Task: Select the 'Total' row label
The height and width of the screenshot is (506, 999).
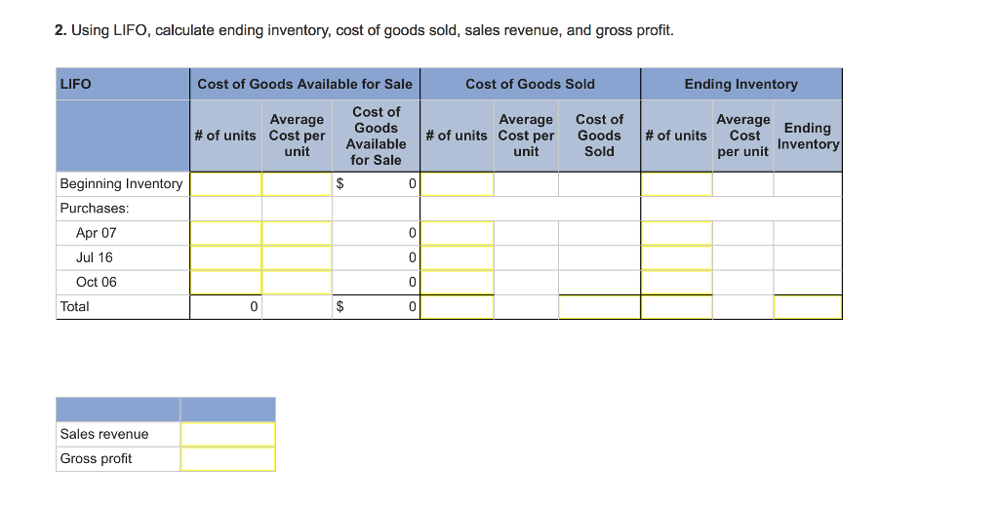Action: tap(74, 307)
